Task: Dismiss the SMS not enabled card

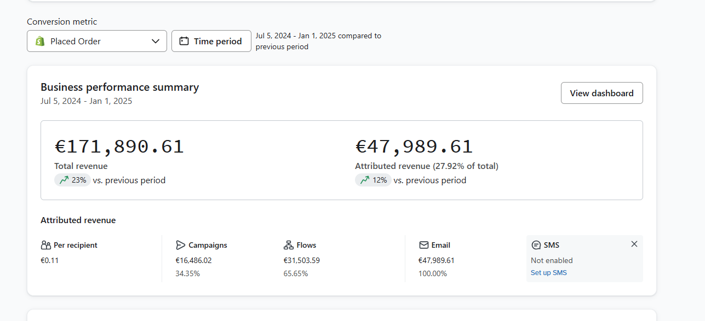Action: (x=634, y=244)
